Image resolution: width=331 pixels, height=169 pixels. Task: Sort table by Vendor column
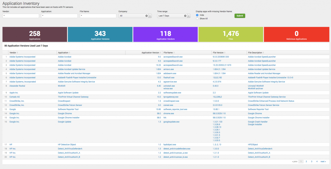coord(14,53)
